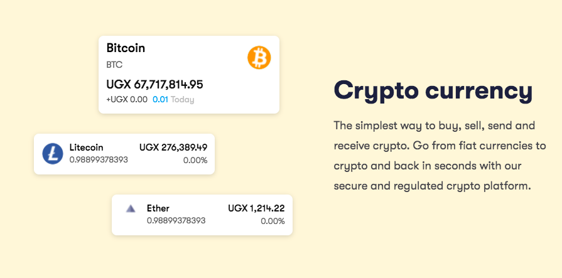The width and height of the screenshot is (562, 278).
Task: Click the blue Litecoin logo icon
Action: pos(53,154)
